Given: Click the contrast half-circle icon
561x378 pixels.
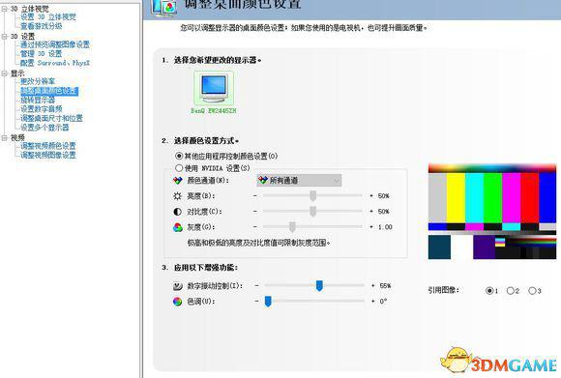Looking at the screenshot, I should (177, 212).
